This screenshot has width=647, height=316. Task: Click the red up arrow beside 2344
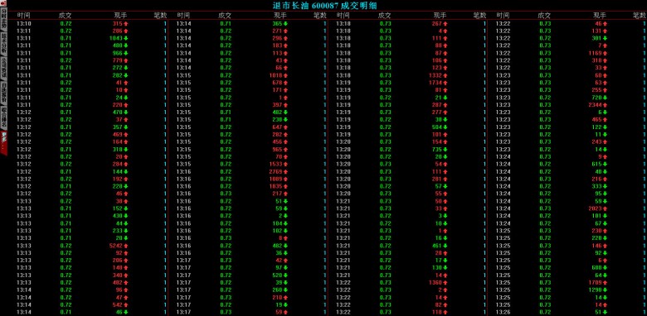605,105
